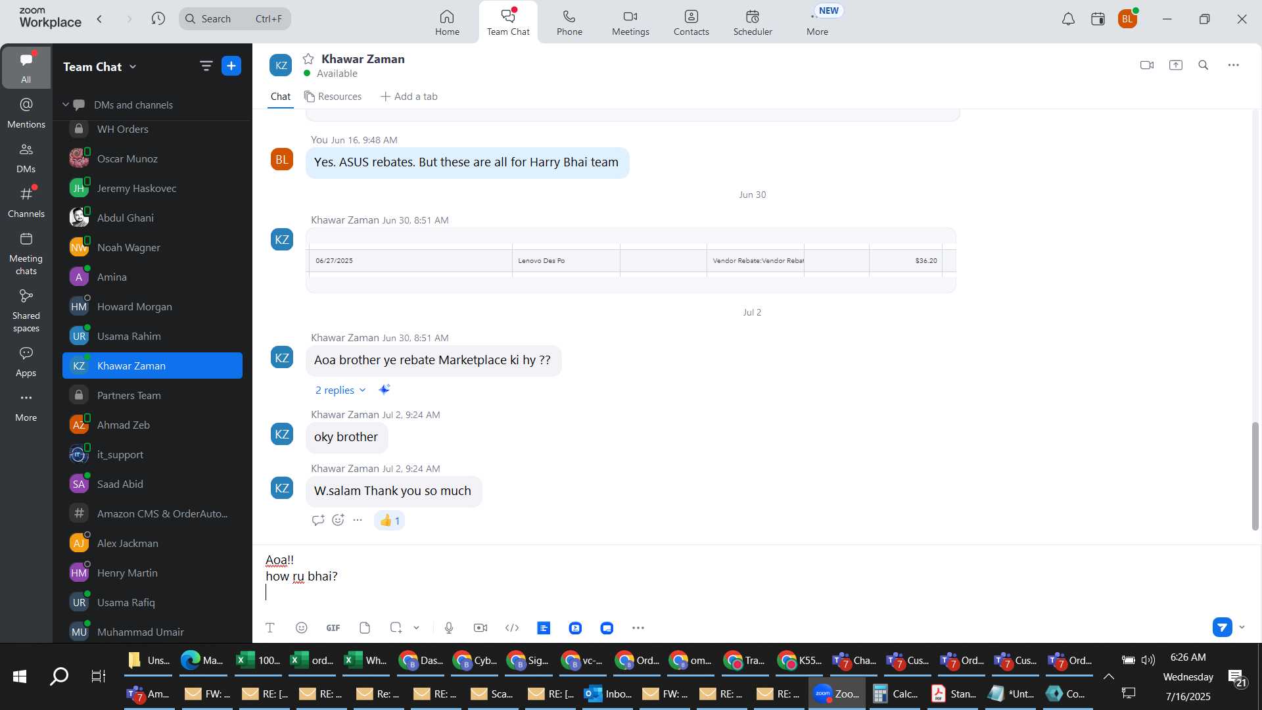1262x710 pixels.
Task: Open Partners Team channel
Action: pos(152,395)
